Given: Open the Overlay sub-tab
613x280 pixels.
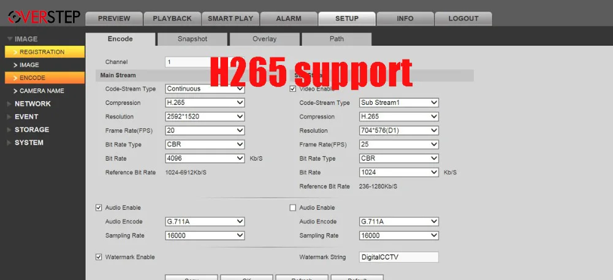Looking at the screenshot, I should 264,39.
